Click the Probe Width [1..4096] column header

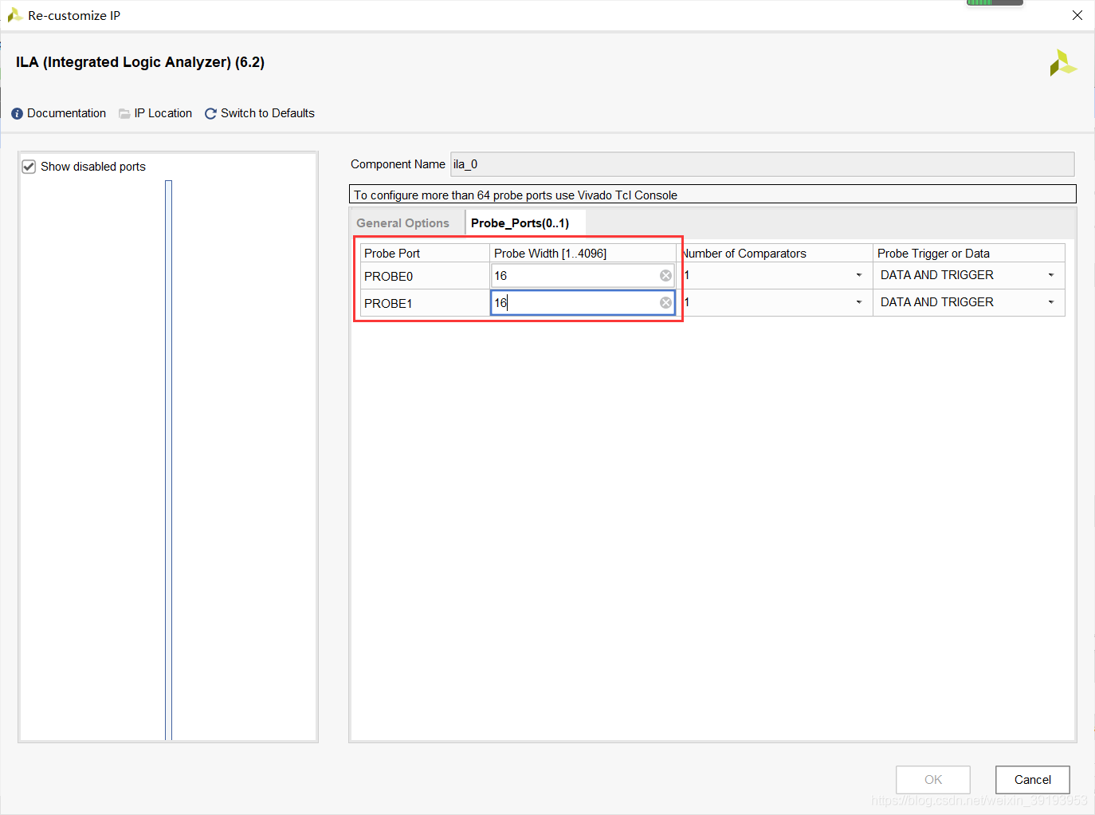click(x=583, y=254)
